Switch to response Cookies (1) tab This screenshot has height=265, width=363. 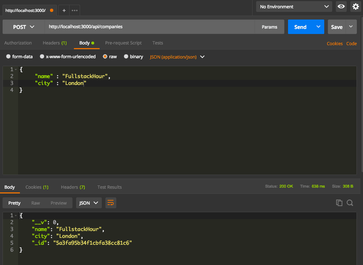pyautogui.click(x=37, y=187)
